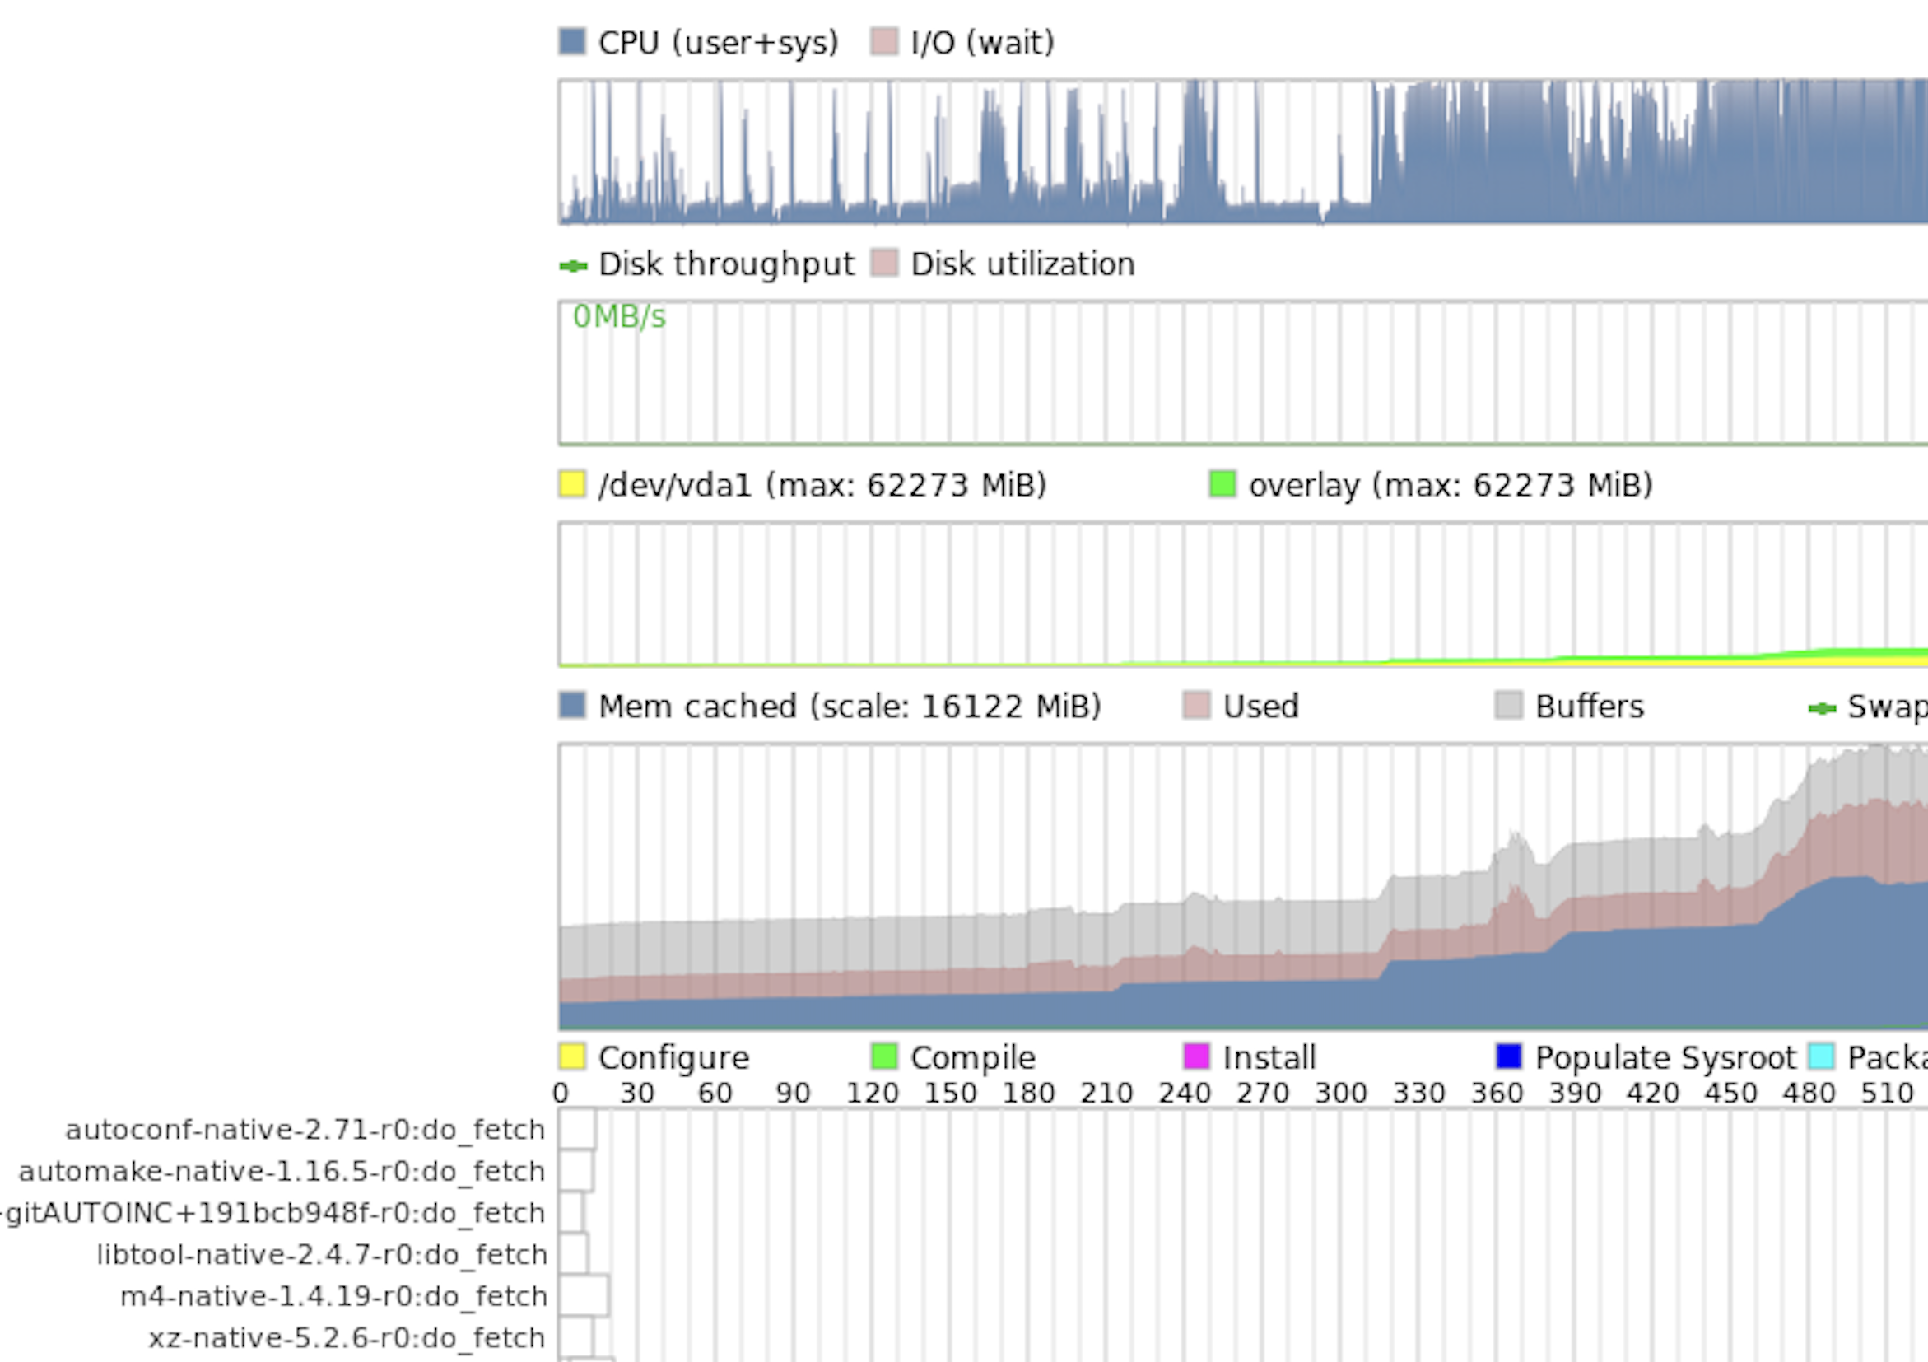This screenshot has width=1928, height=1362.
Task: Click the libtool-native-2.4.7 do_fetch label
Action: click(322, 1254)
